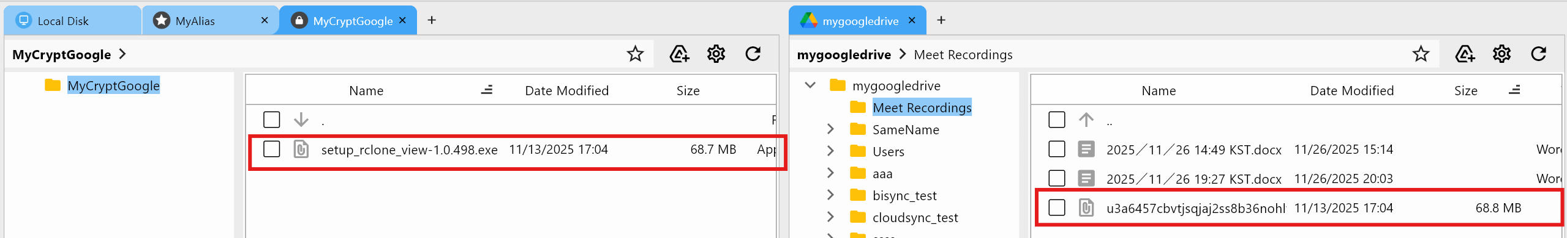Click document icon of 19:27 KST.docx
1567x238 pixels.
tap(1086, 179)
